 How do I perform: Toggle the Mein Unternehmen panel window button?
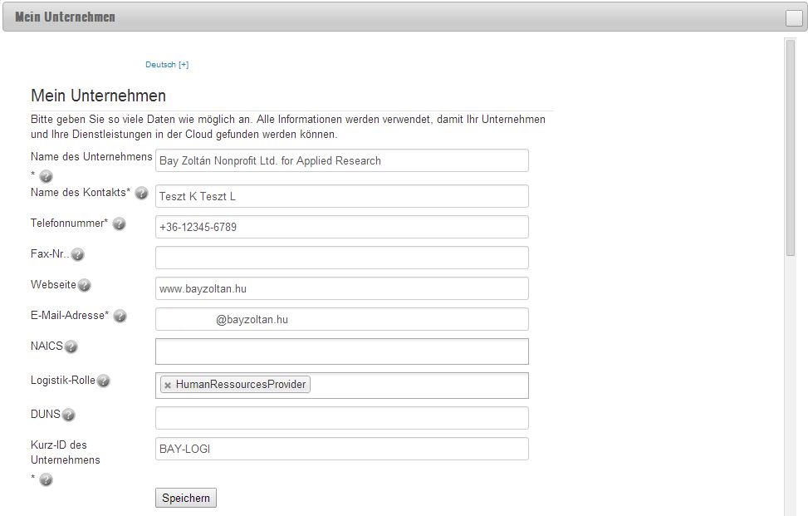coord(794,18)
